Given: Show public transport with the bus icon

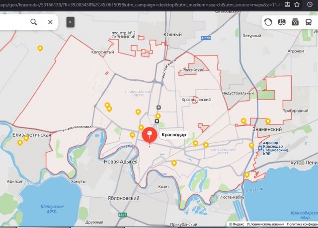Looking at the screenshot, I should [x=309, y=22].
